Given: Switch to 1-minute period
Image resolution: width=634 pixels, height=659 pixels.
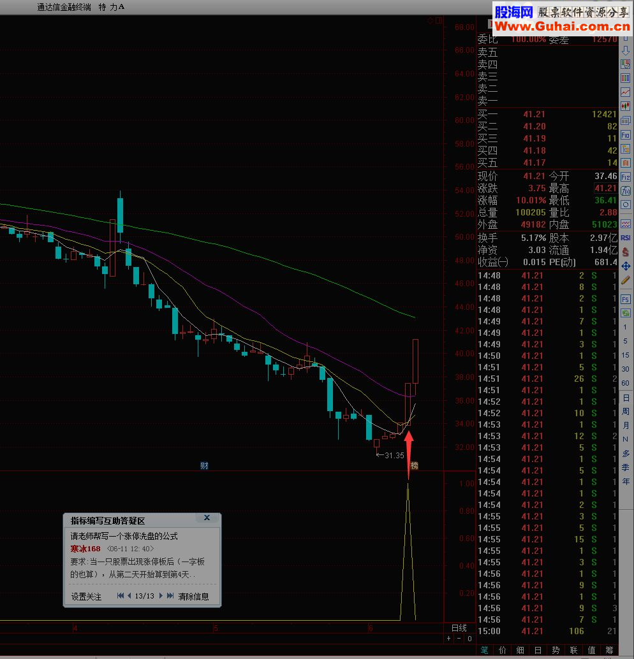Looking at the screenshot, I should tap(625, 327).
